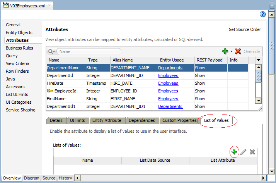
Task: Select Attributes in the left navigation
Action: pos(17,40)
